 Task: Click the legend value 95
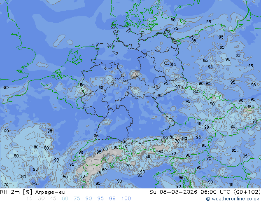coord(100,199)
